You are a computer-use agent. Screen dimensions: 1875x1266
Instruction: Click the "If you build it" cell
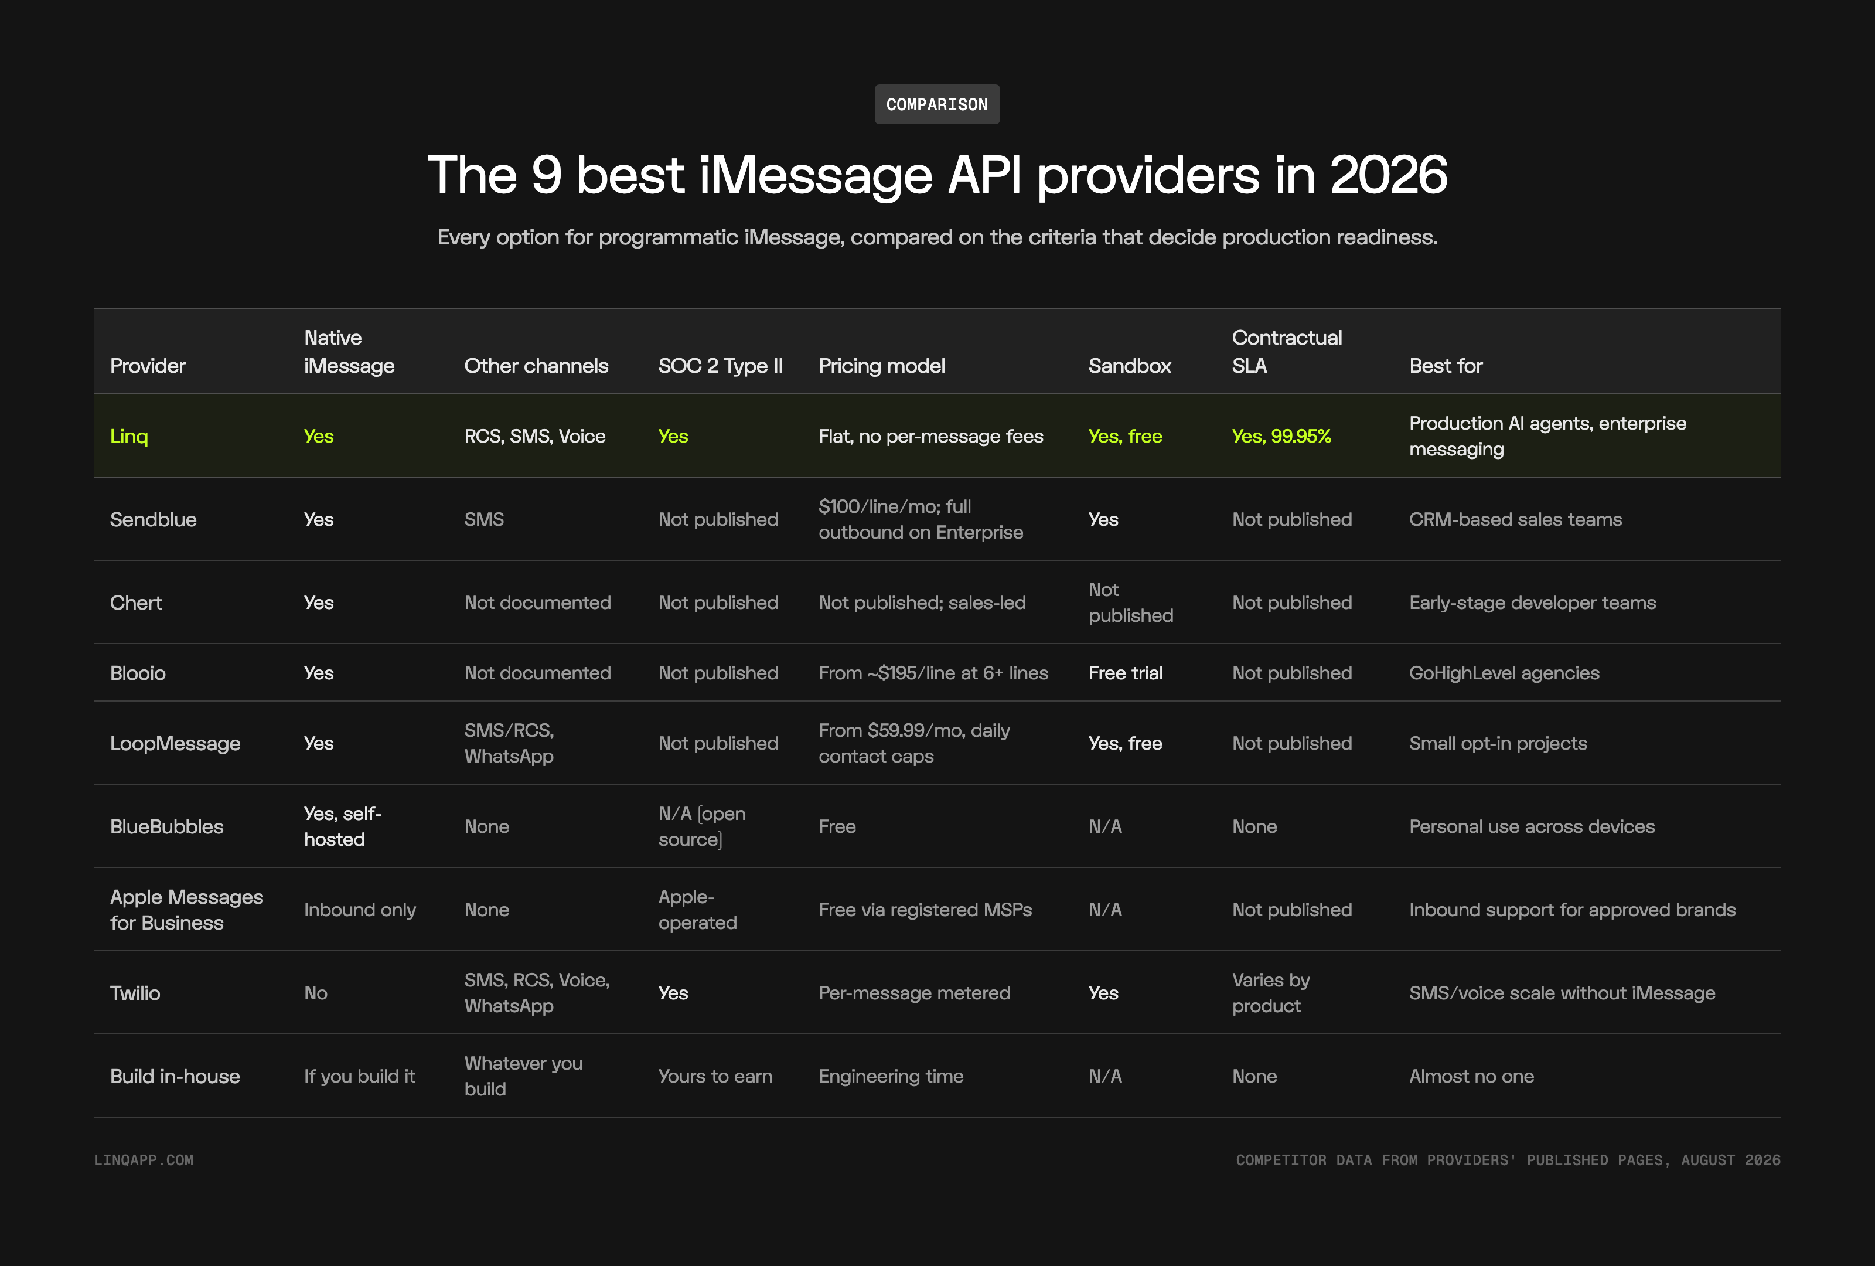coord(360,1075)
